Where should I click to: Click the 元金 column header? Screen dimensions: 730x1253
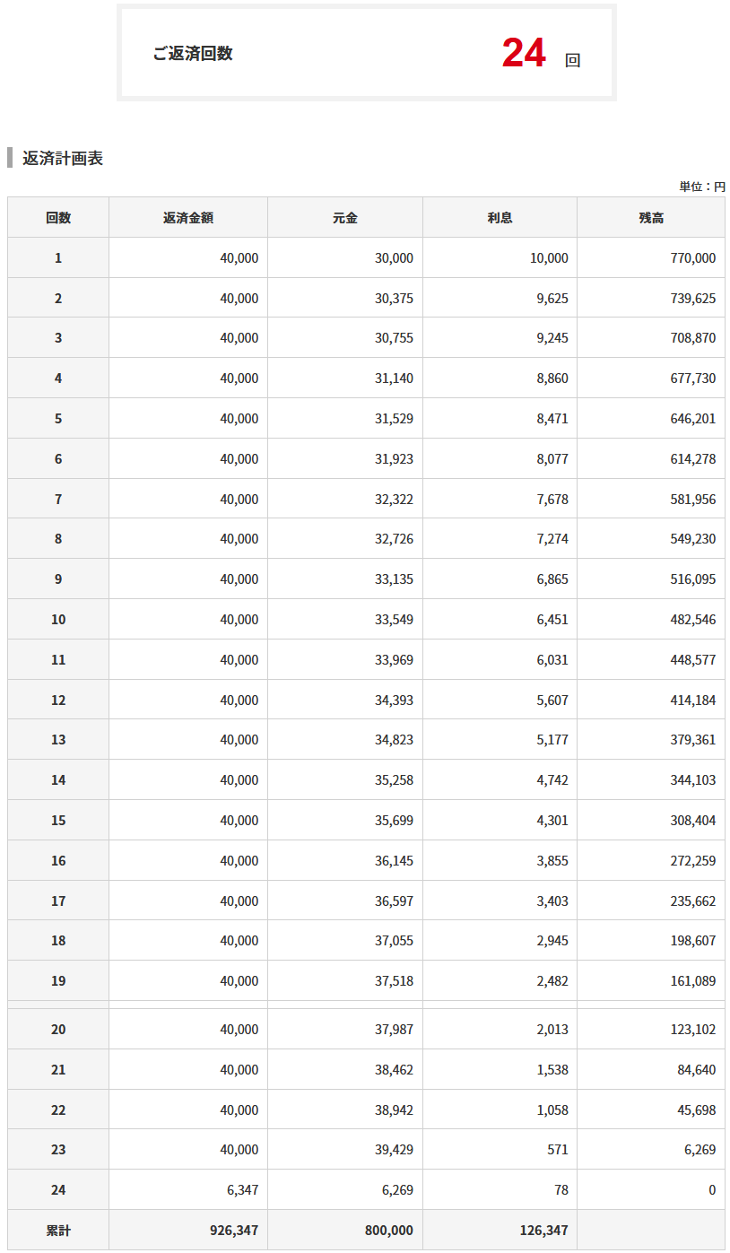pos(345,218)
